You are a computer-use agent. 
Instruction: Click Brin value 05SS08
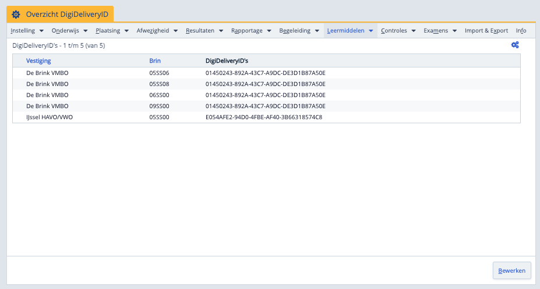coord(159,84)
